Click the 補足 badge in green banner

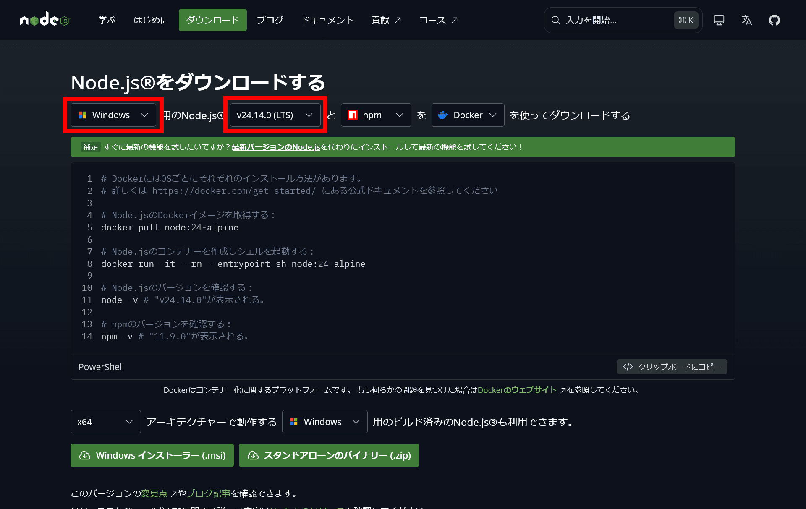click(x=90, y=147)
